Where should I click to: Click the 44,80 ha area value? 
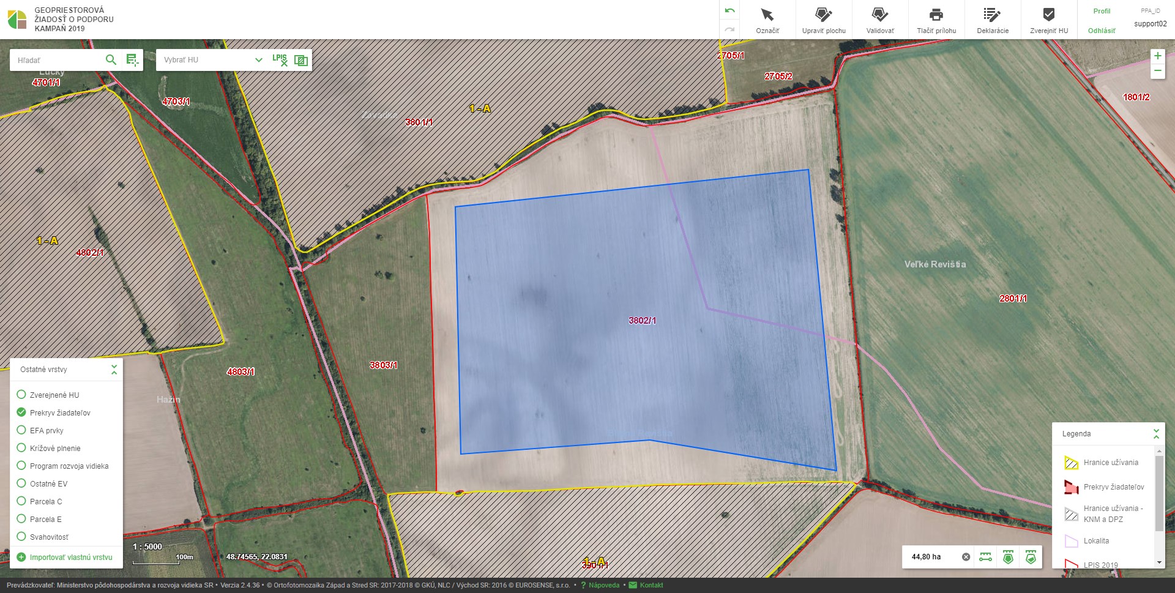(926, 557)
